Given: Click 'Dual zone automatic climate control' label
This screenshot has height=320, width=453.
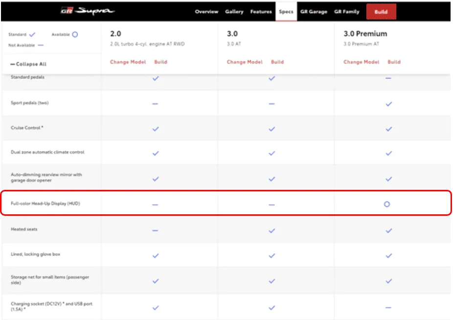Looking at the screenshot, I should pos(47,152).
